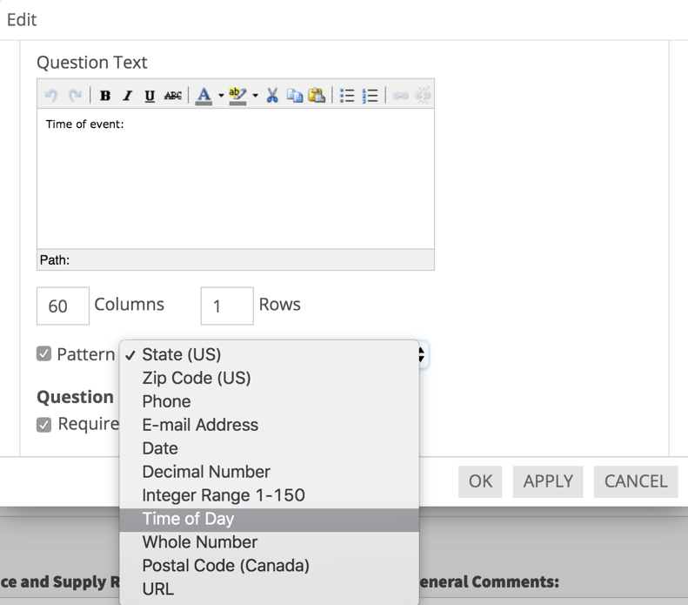Image resolution: width=688 pixels, height=605 pixels.
Task: Click the APPLY button
Action: tap(548, 481)
